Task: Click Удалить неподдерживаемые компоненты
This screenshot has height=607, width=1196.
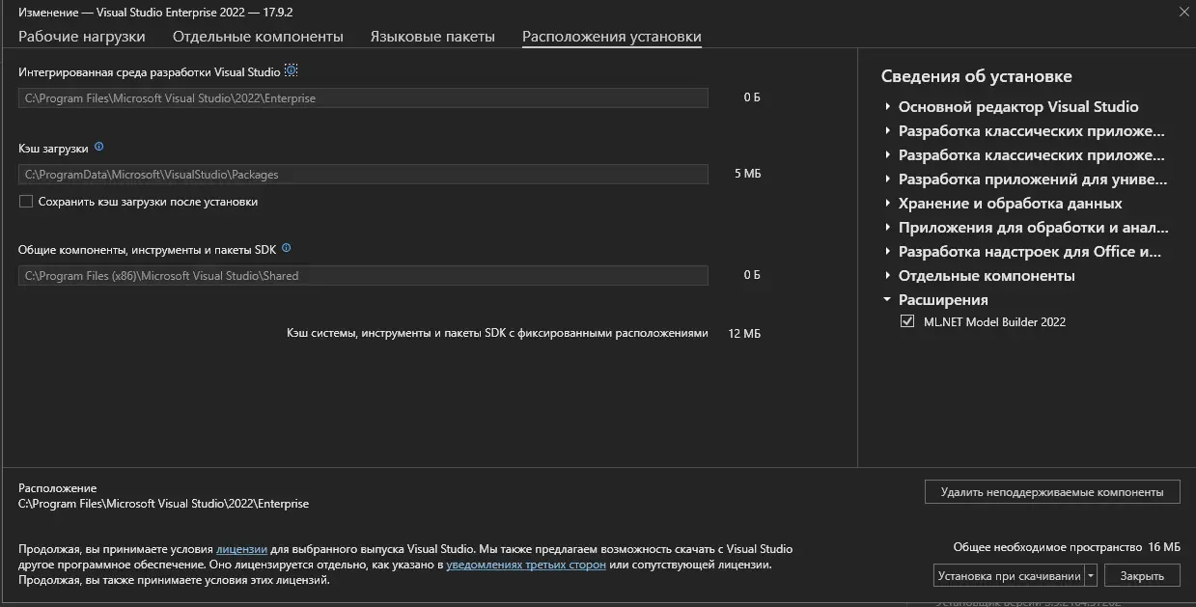Action: (x=1052, y=491)
